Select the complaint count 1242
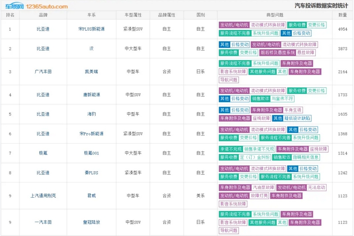Screen dimensions: 354x236 (x=342, y=172)
